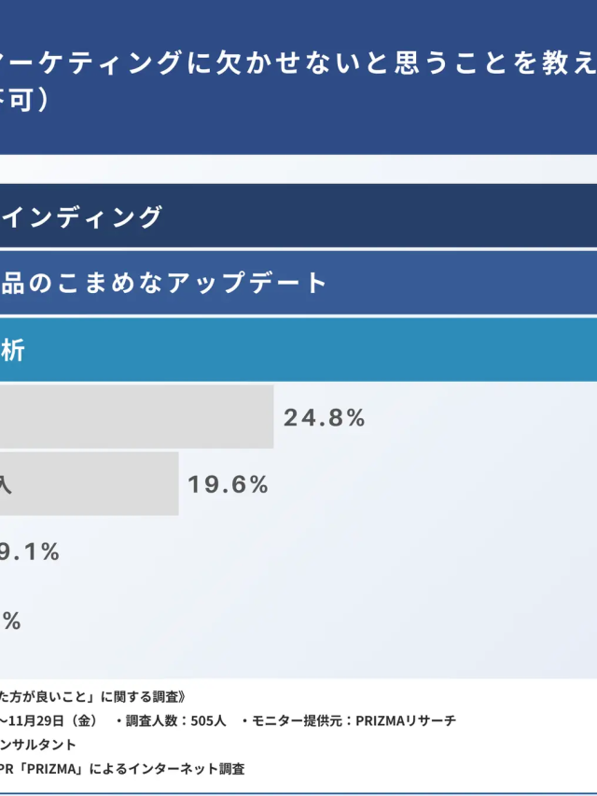Select the dark navy インディング bar
Viewport: 597px width, 796px height.
point(298,216)
